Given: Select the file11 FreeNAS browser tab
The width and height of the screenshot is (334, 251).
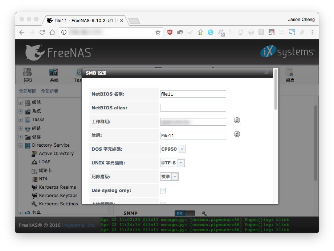Looking at the screenshot, I should [x=85, y=21].
